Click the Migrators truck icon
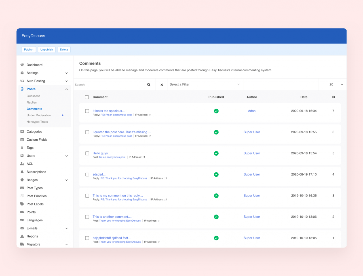363x276 pixels. (x=22, y=244)
